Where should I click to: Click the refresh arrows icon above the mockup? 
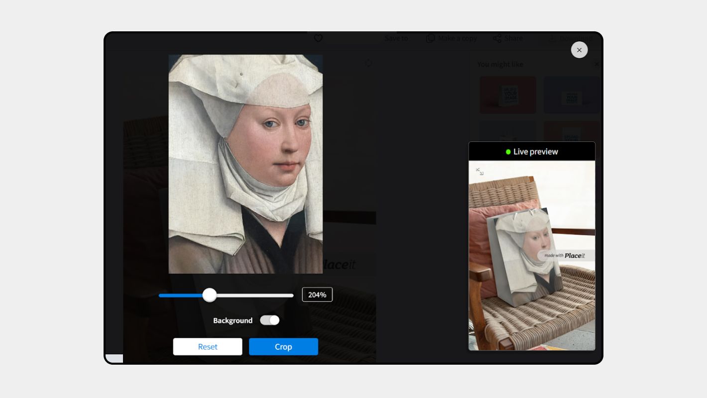368,63
